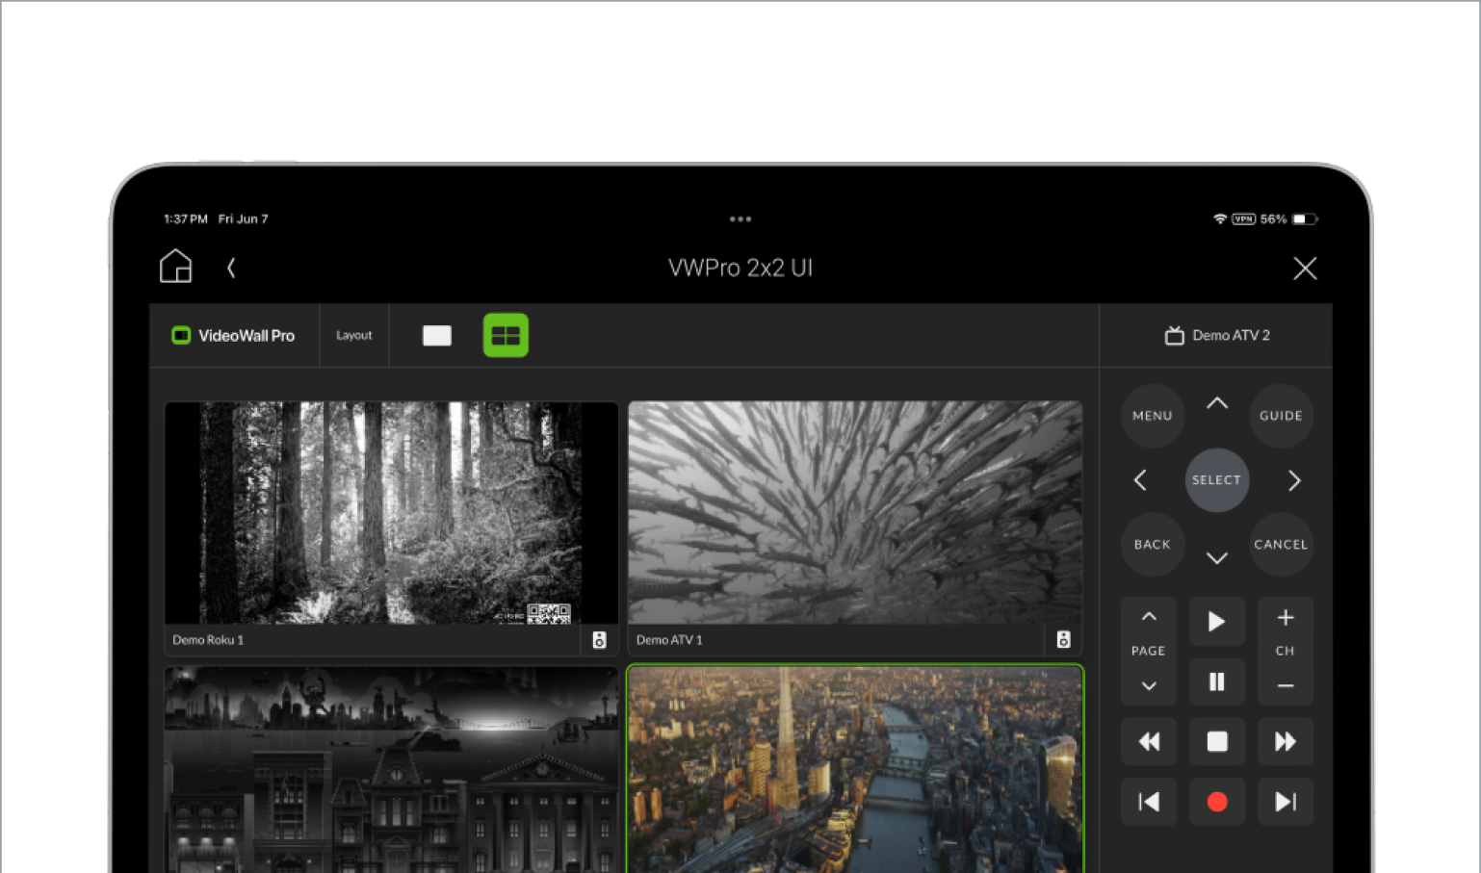Select the single-screen layout option
Viewport: 1481px width, 873px height.
tap(436, 335)
